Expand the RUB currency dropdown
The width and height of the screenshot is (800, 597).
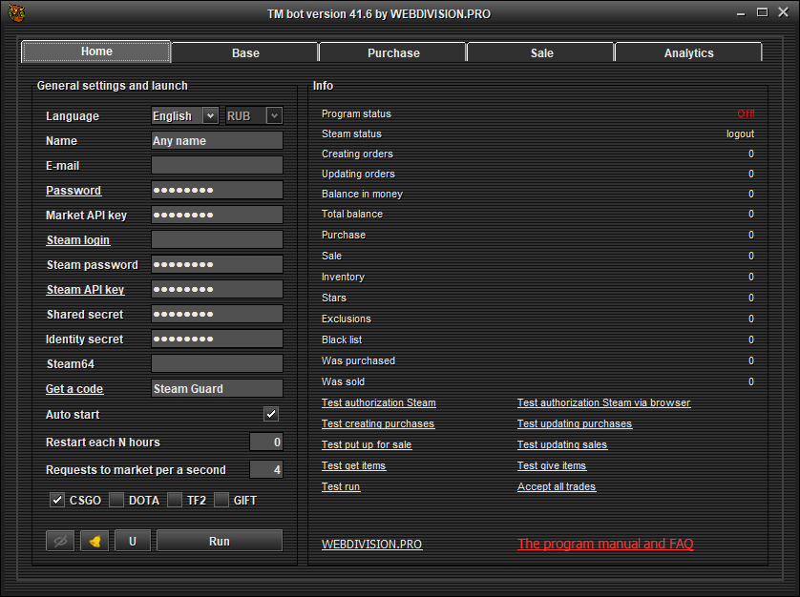(x=253, y=115)
